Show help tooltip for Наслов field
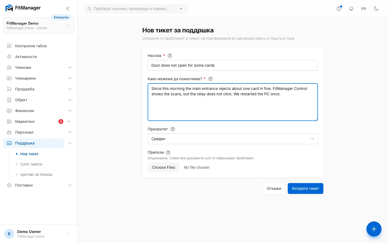Viewport: 388px width, 243px height. point(170,56)
